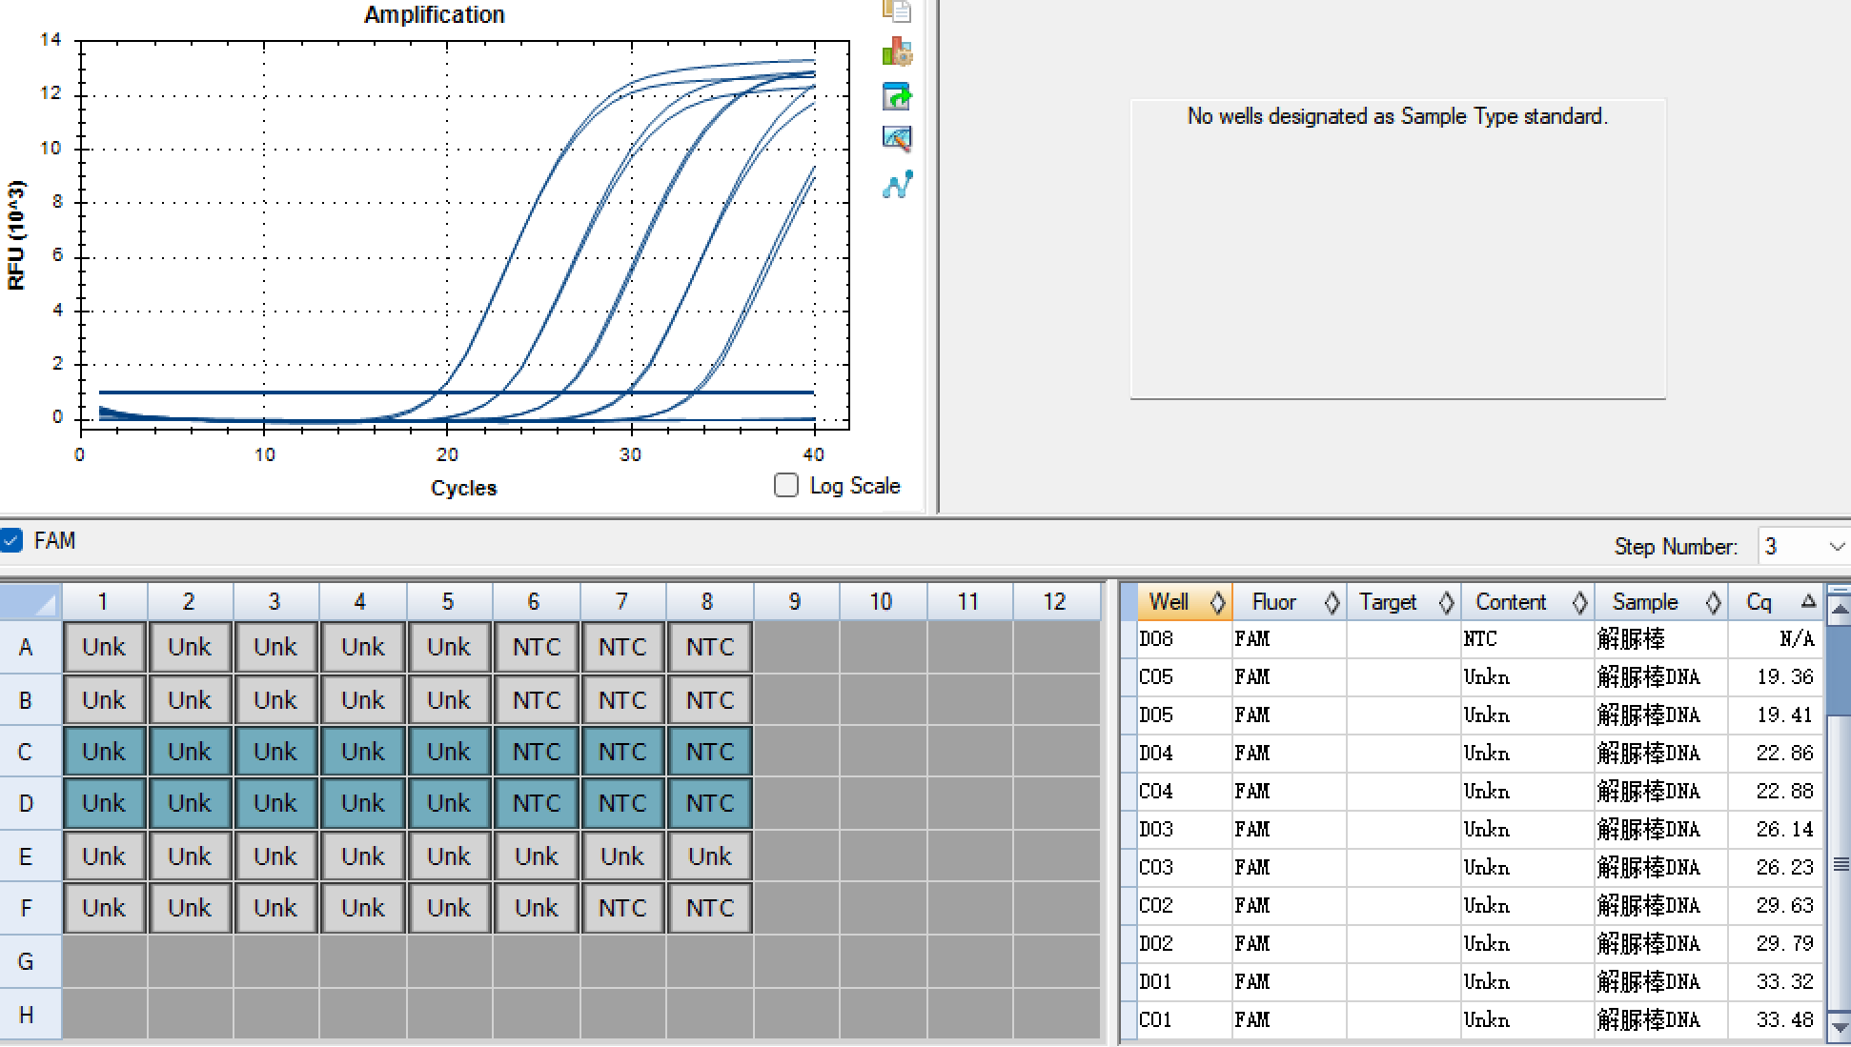1851x1047 pixels.
Task: Click Cq value 19.41 in results table
Action: [x=1776, y=715]
